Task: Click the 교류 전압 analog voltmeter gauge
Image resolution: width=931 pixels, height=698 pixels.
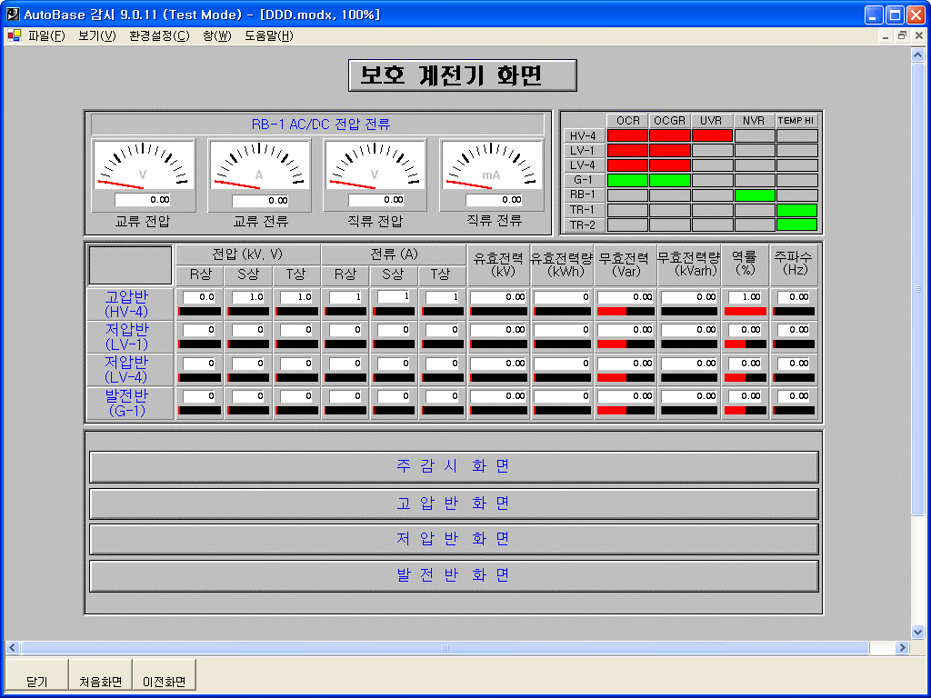Action: (144, 165)
